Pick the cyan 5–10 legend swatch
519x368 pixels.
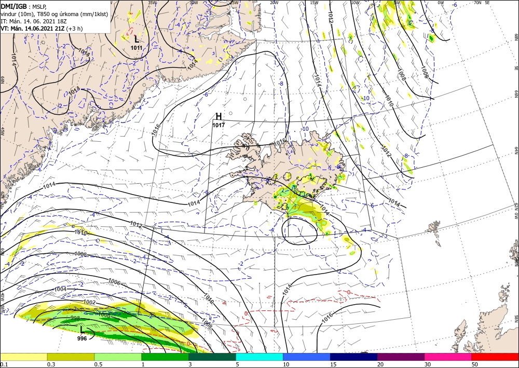coord(259,357)
